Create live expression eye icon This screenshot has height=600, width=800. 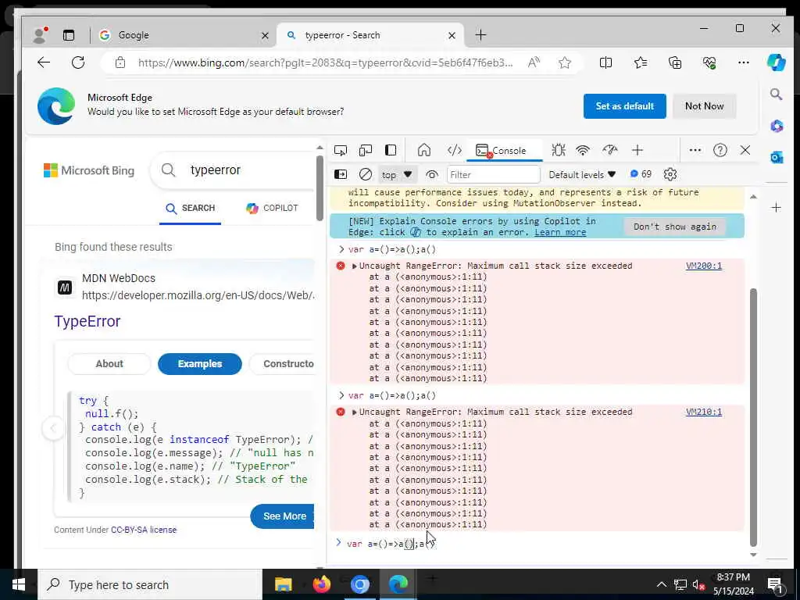tap(431, 174)
